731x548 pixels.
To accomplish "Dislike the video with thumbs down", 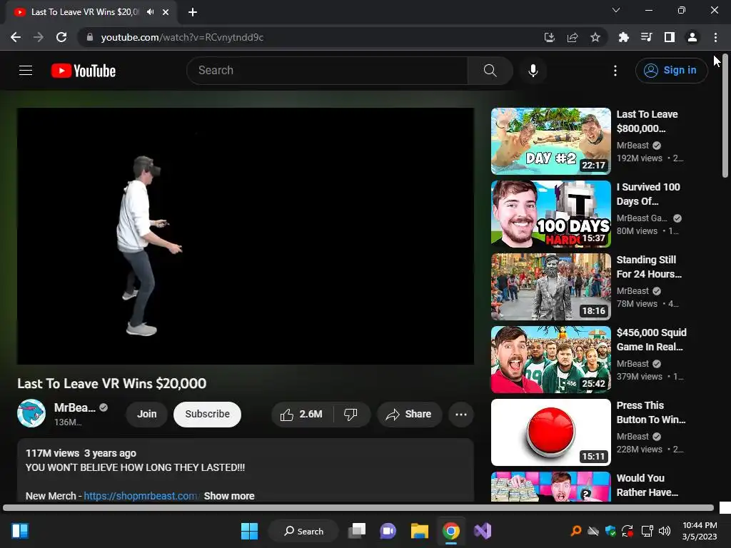I will (x=351, y=415).
